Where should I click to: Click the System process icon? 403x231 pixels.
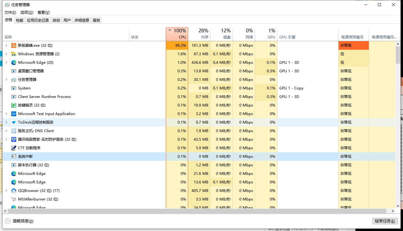(x=13, y=88)
